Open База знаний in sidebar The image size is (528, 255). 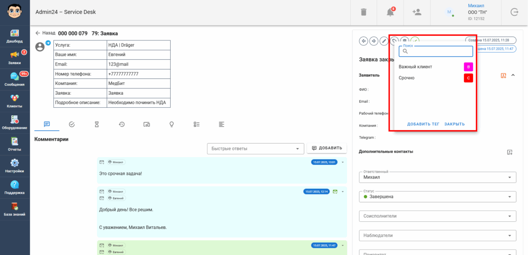point(15,209)
